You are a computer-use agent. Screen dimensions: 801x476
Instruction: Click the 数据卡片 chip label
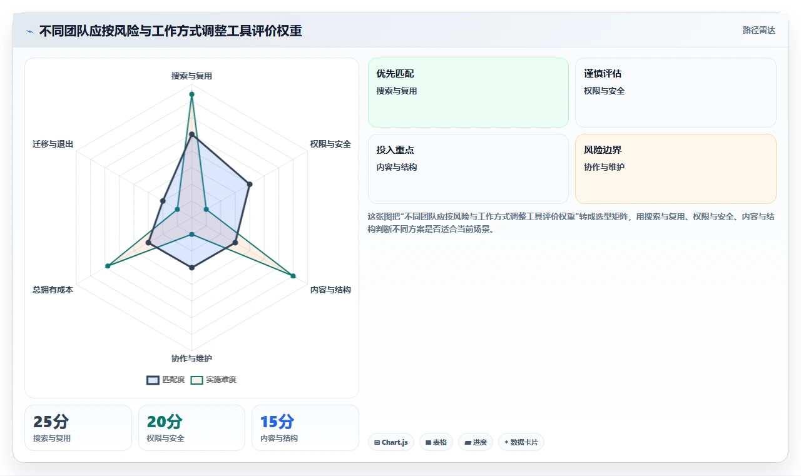[524, 442]
